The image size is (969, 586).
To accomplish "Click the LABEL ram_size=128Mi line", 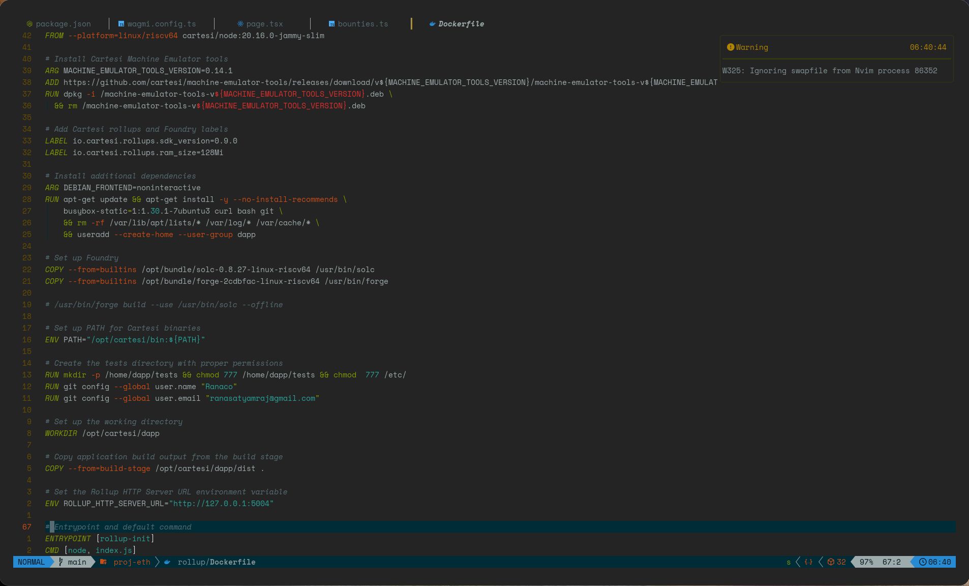I will tap(134, 153).
